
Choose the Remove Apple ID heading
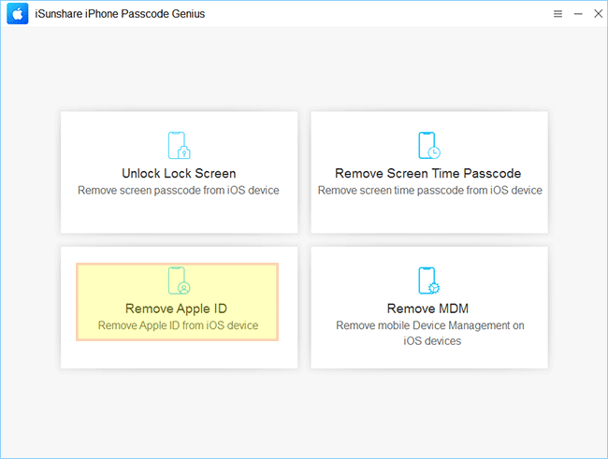click(x=177, y=308)
